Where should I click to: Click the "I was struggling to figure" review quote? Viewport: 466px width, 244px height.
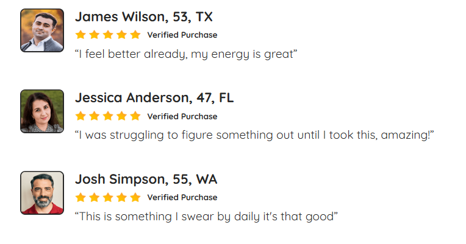pyautogui.click(x=254, y=135)
